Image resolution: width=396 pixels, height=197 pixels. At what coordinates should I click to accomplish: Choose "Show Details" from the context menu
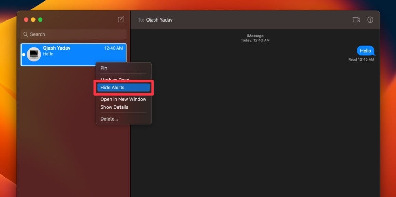tap(114, 107)
